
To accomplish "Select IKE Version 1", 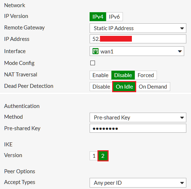I will (94, 156).
